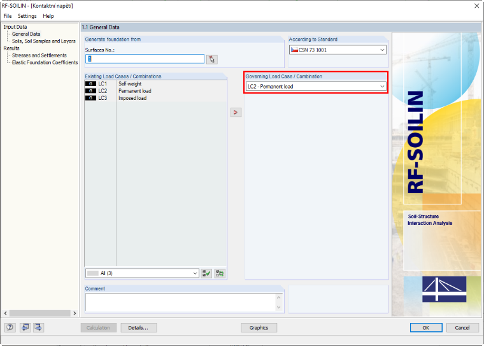Open the help question mark icon

(10, 327)
